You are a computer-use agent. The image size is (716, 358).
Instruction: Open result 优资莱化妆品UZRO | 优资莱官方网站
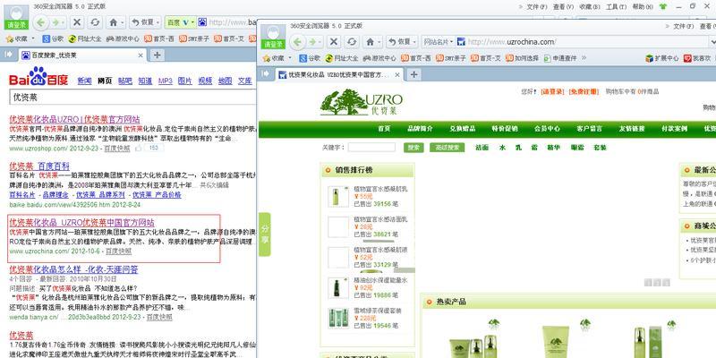tap(75, 119)
